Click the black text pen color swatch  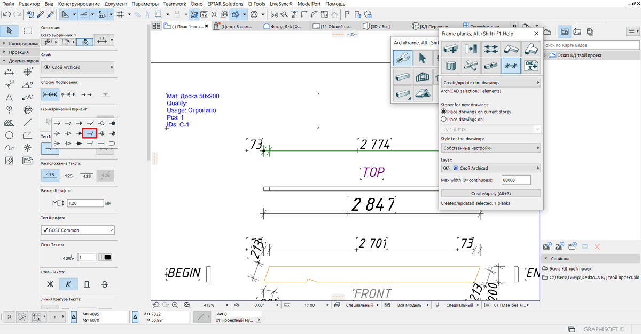[x=107, y=257]
